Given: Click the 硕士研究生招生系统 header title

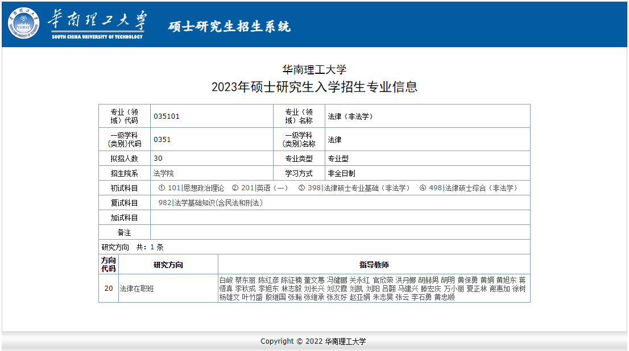Looking at the screenshot, I should pyautogui.click(x=229, y=27).
